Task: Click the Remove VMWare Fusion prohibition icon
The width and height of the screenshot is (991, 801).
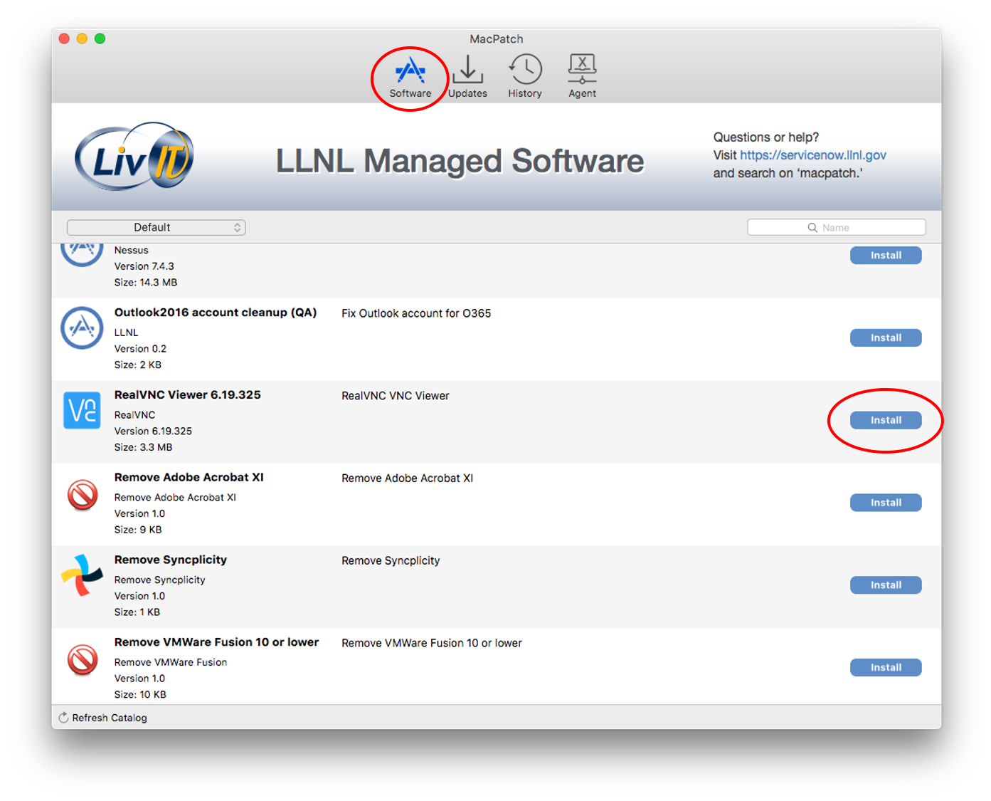Action: point(83,659)
